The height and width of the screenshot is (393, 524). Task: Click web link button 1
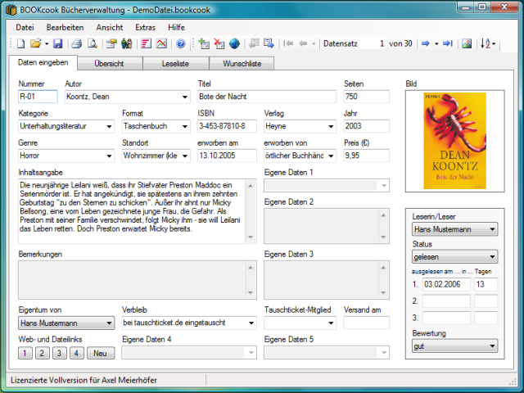(25, 353)
